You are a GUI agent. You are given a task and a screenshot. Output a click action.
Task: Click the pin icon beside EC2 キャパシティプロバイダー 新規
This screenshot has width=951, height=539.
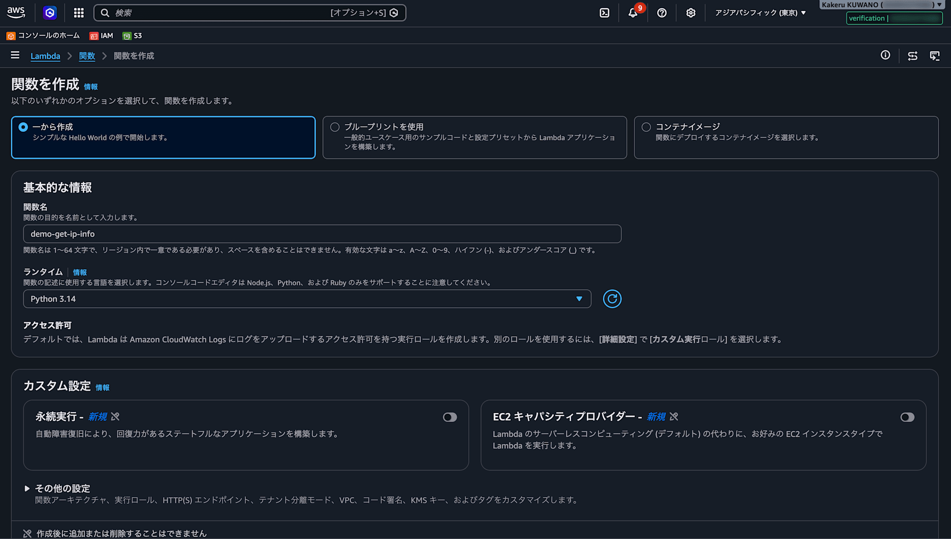click(x=674, y=417)
